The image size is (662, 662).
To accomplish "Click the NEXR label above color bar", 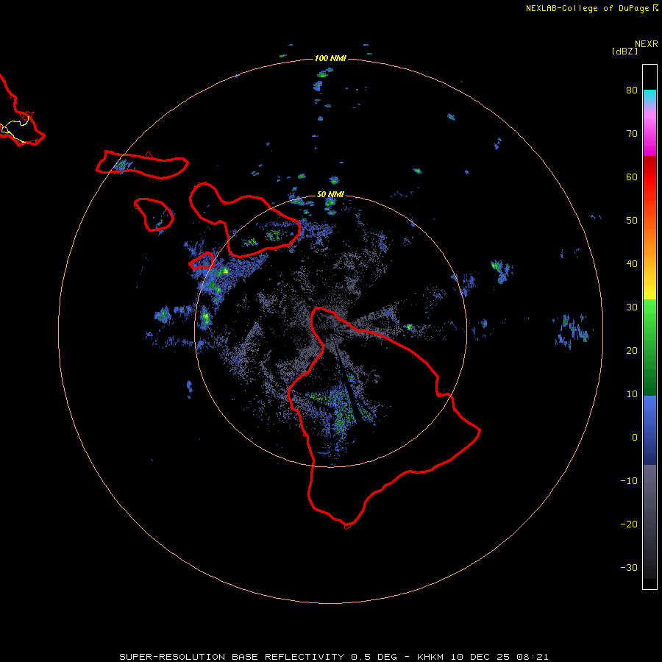I will (x=647, y=44).
